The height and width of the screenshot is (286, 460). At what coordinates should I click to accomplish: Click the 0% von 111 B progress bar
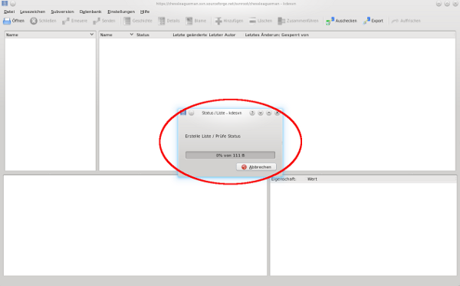click(x=230, y=155)
